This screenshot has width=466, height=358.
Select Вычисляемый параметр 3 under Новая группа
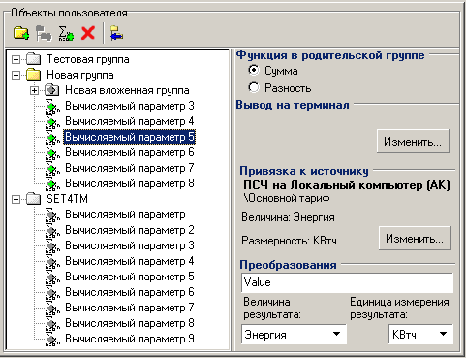click(x=130, y=106)
